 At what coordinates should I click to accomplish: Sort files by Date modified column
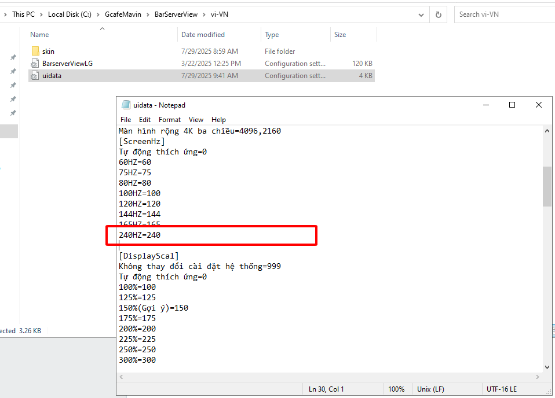point(203,35)
